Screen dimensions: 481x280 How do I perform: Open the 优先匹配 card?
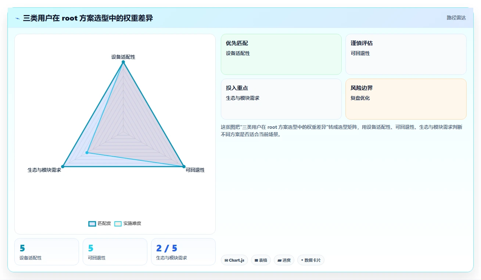pyautogui.click(x=281, y=54)
